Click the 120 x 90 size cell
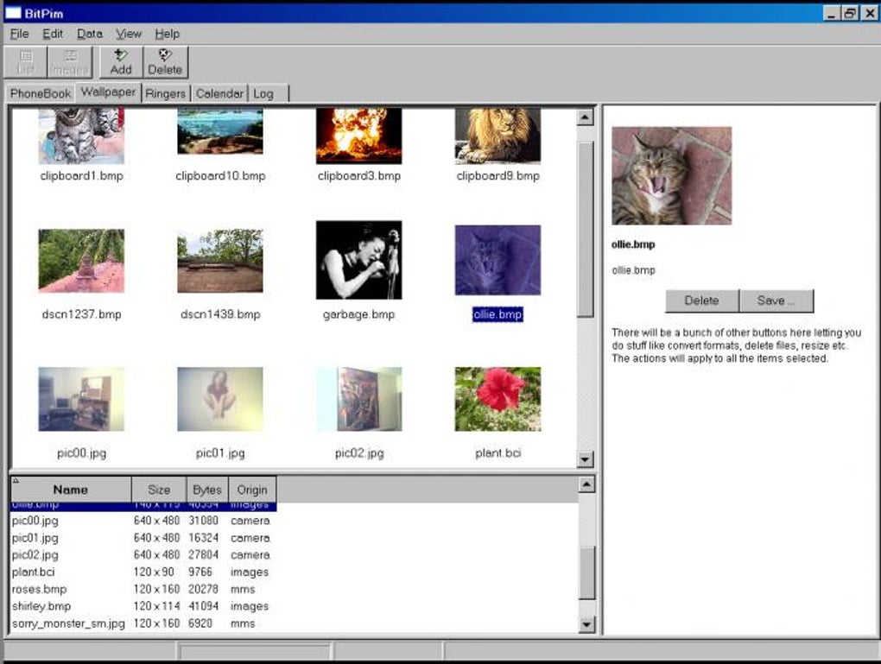 pos(154,572)
